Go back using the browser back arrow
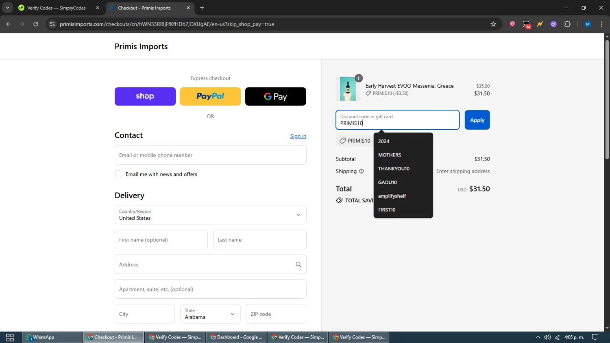The image size is (610, 343). (x=9, y=24)
